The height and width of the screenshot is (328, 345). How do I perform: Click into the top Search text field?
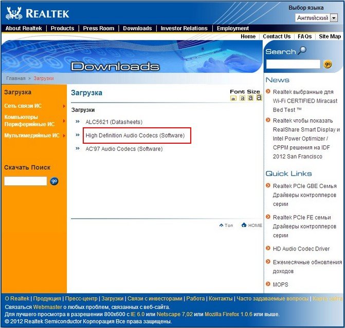[293, 64]
